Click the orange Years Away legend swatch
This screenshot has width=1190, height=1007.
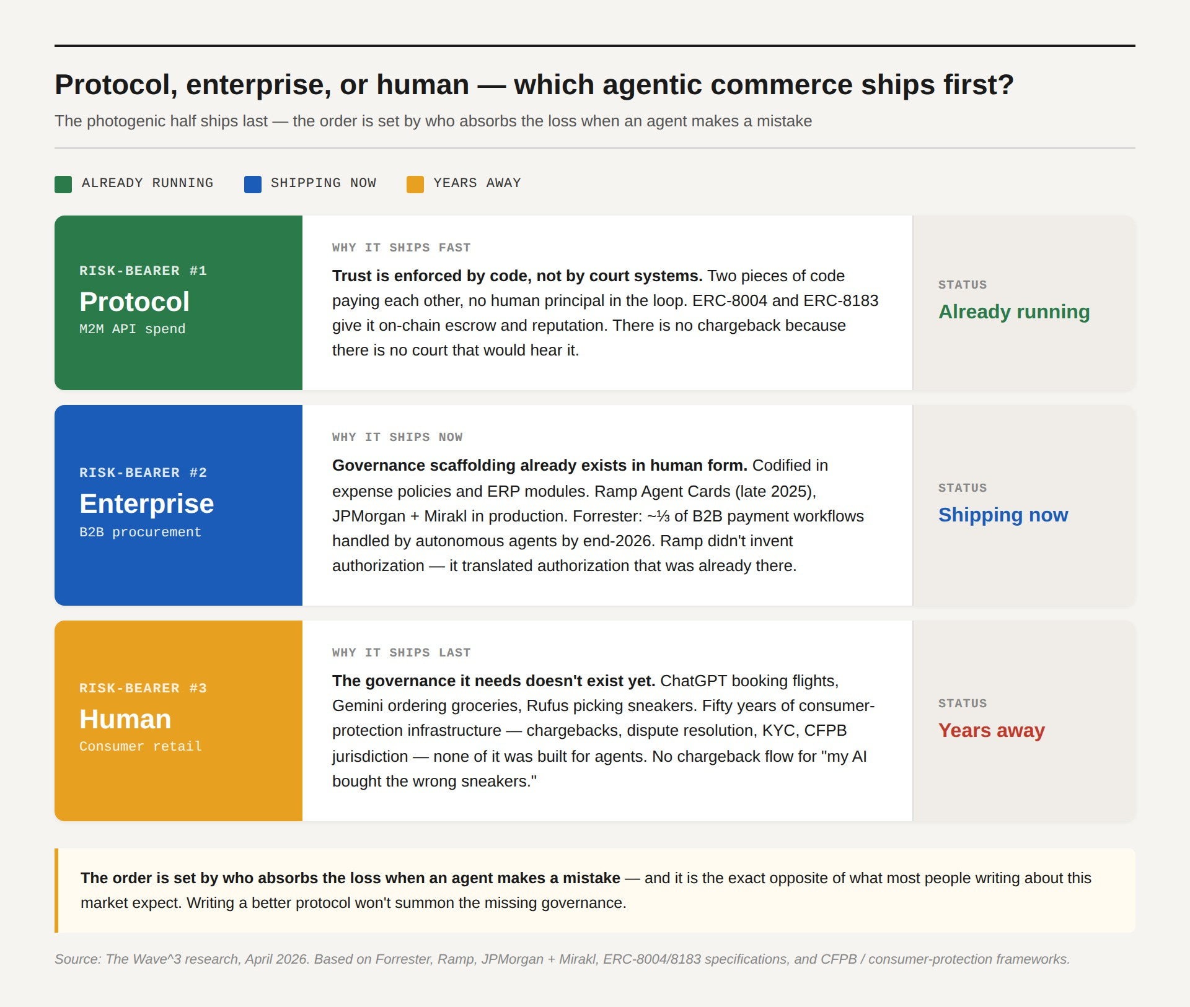coord(415,184)
